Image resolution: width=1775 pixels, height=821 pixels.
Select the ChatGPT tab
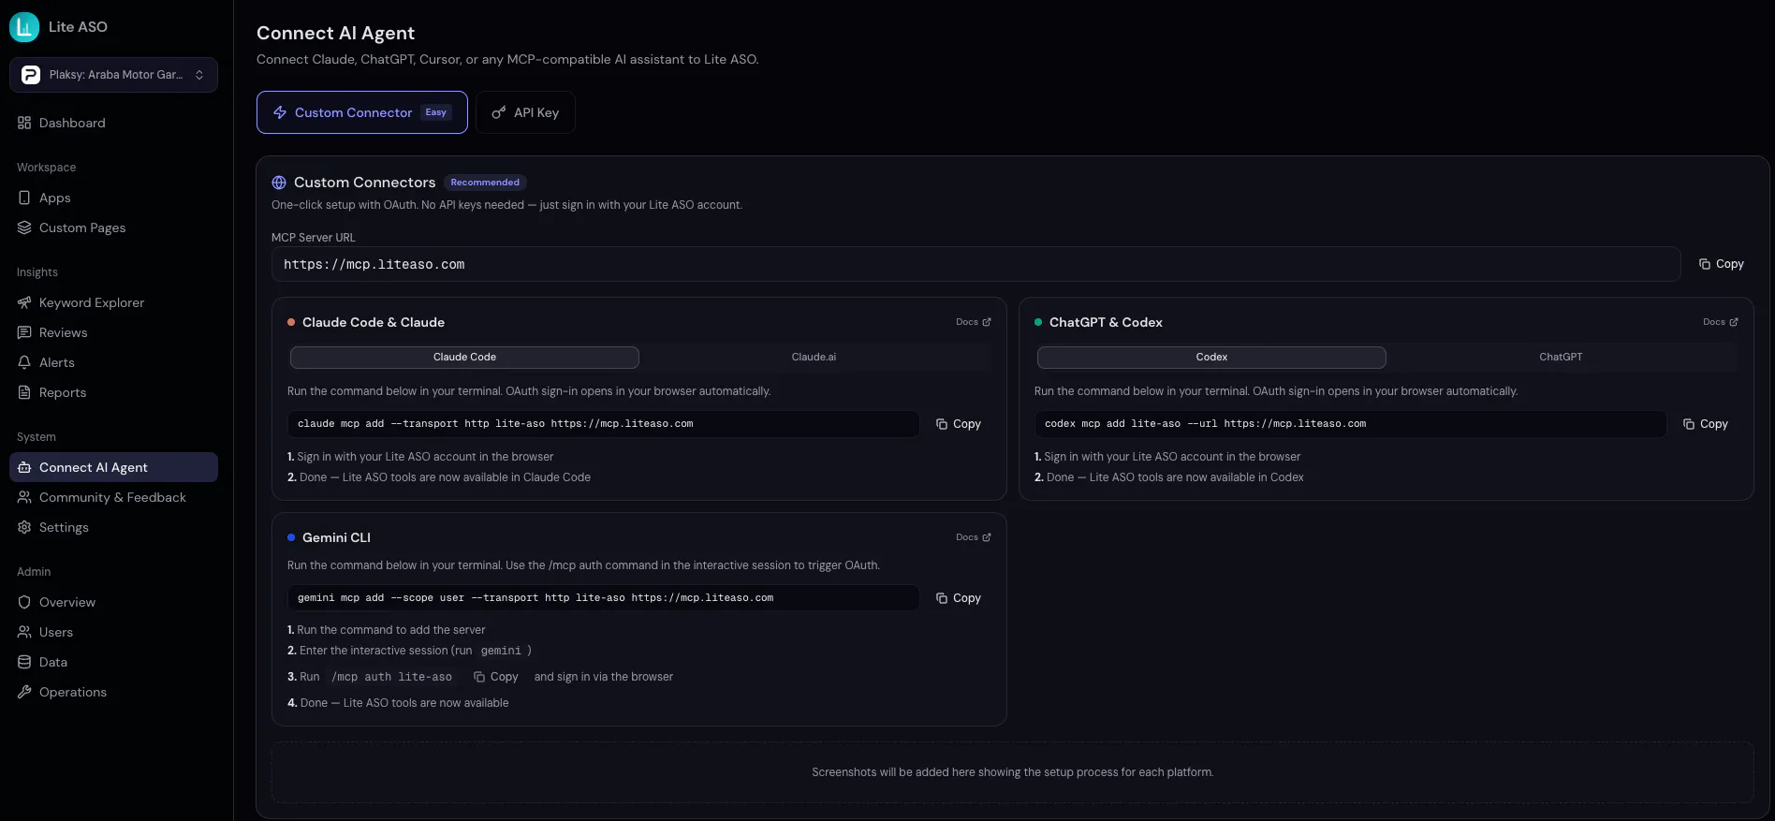(1561, 357)
